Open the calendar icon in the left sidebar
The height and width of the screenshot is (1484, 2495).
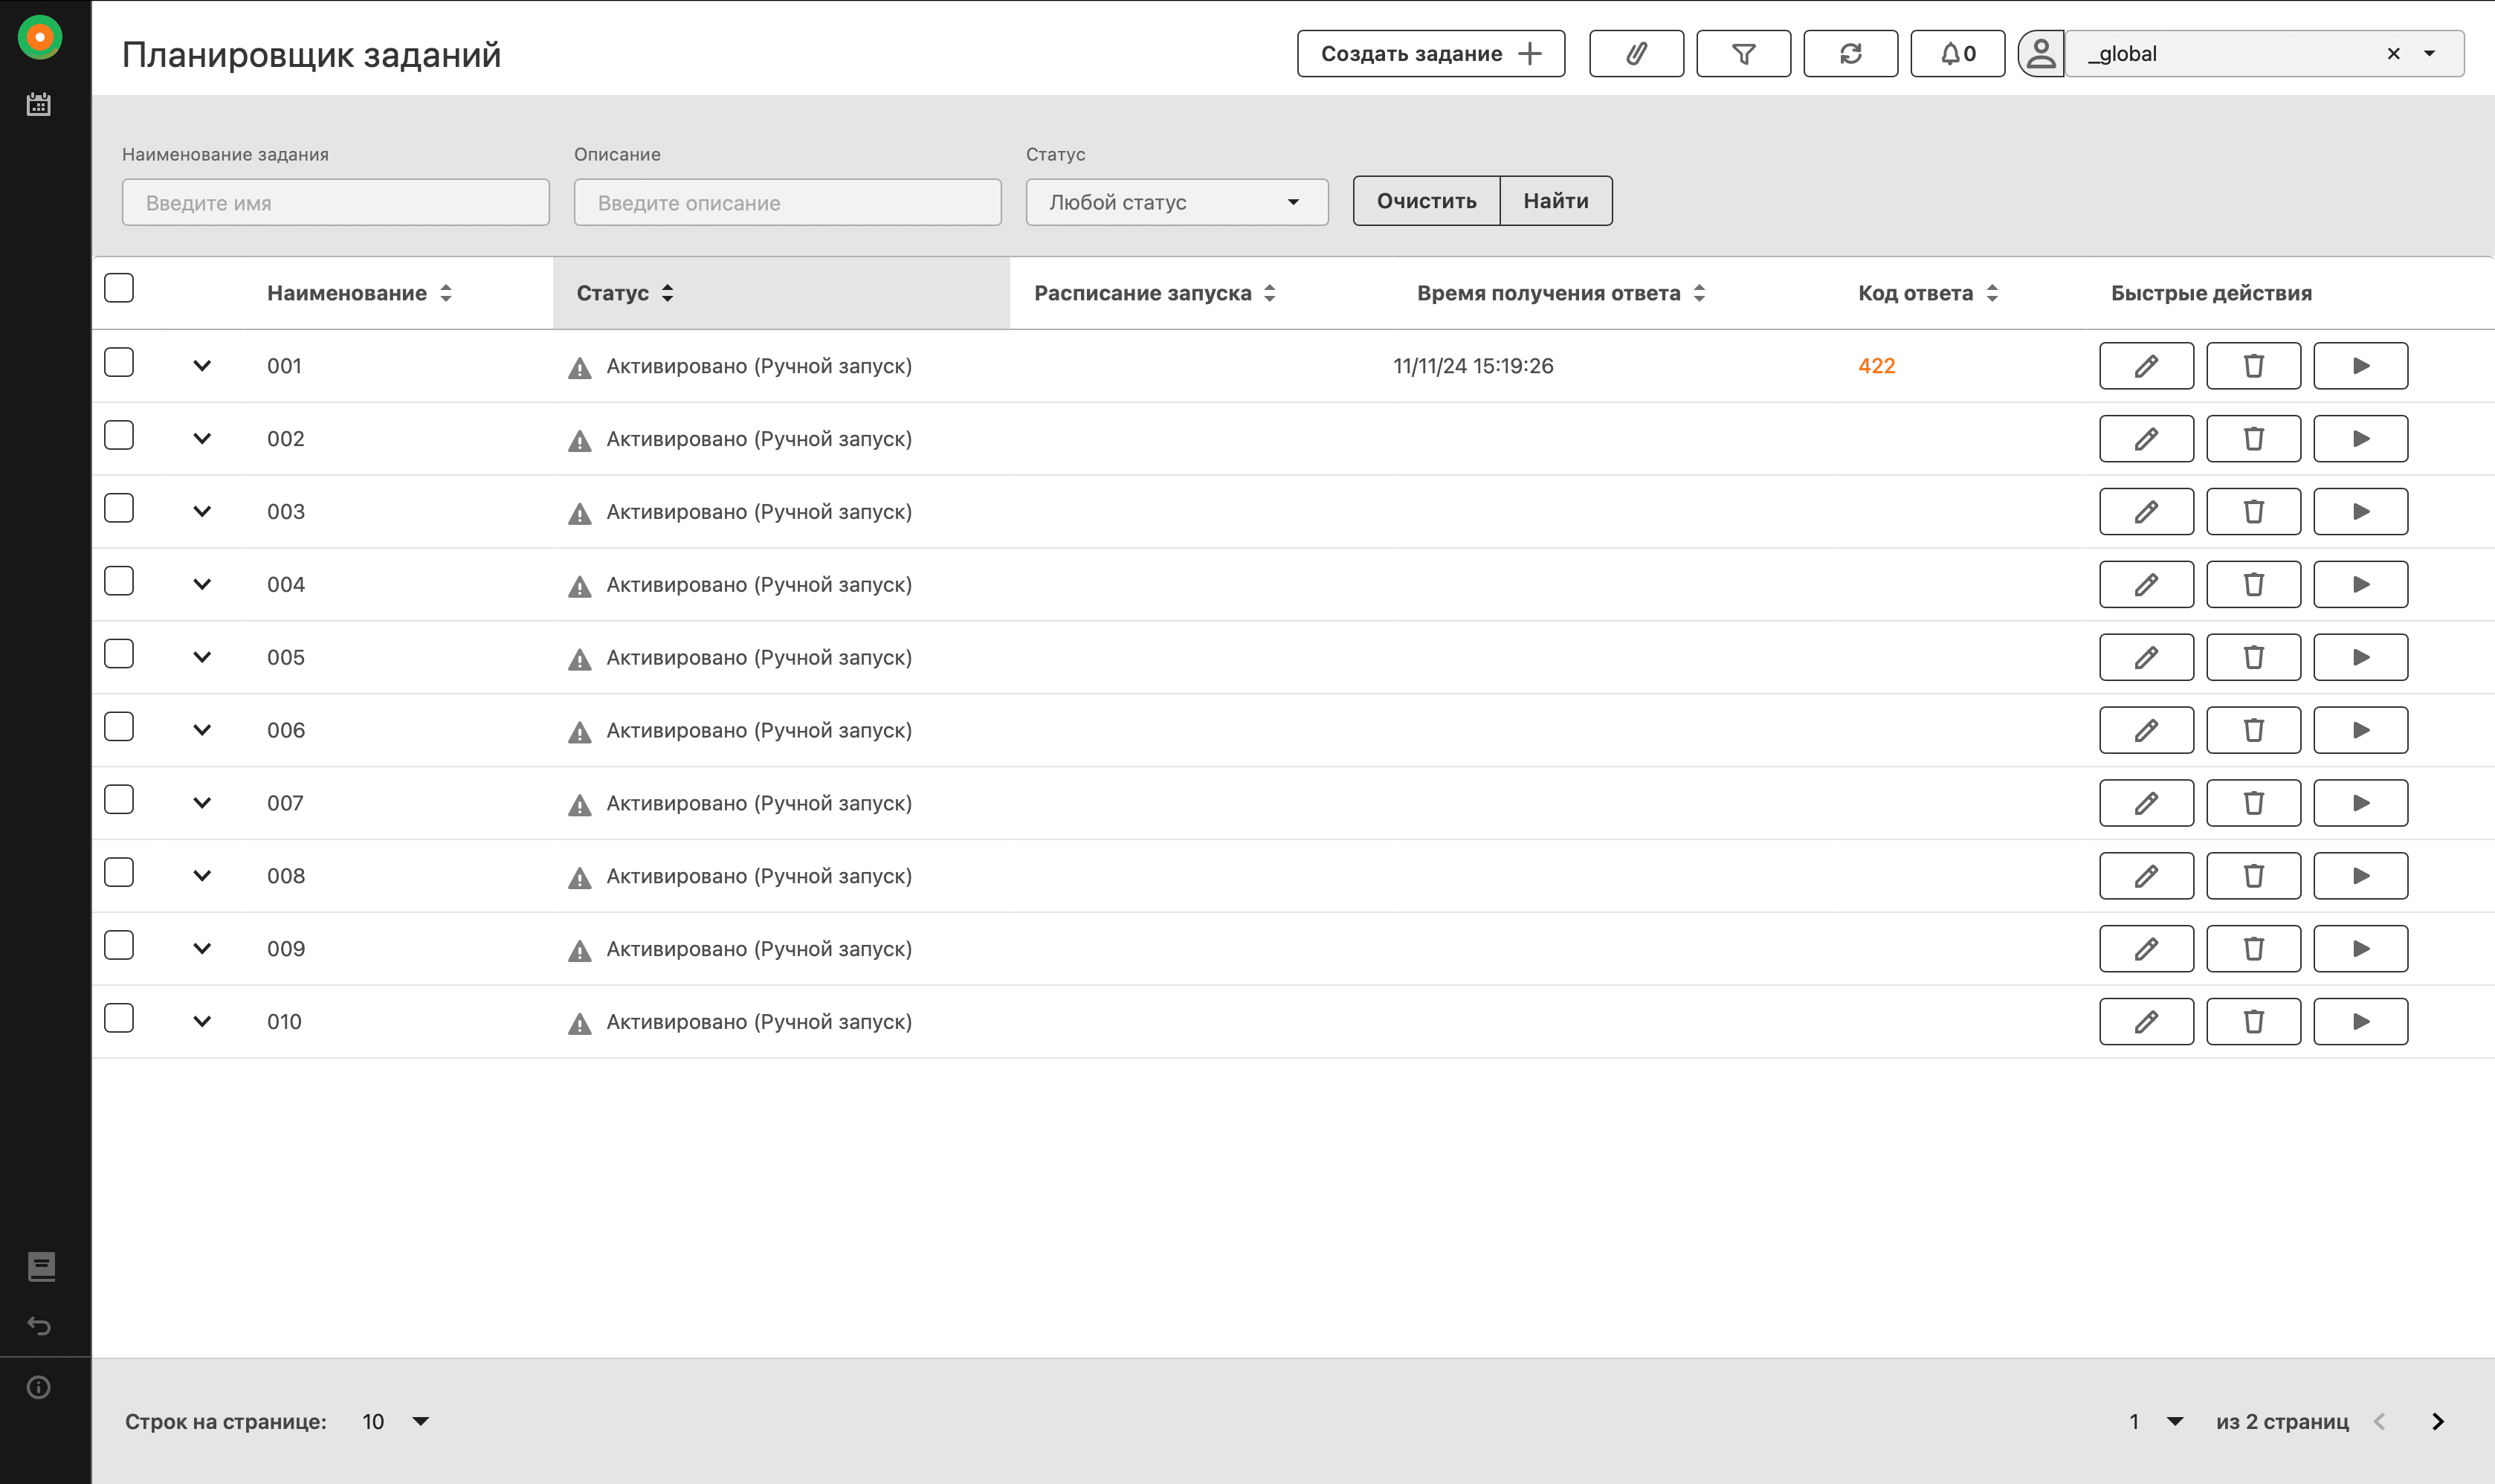[x=39, y=104]
